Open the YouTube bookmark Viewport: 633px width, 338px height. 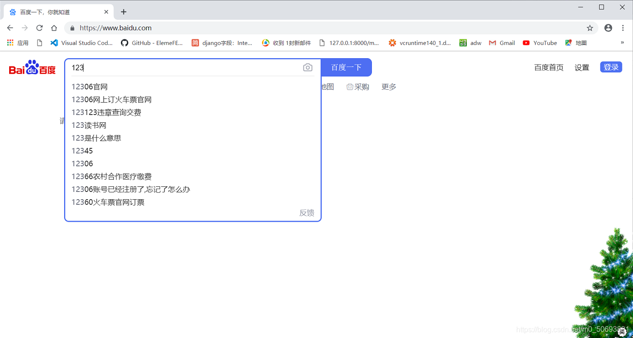click(540, 43)
